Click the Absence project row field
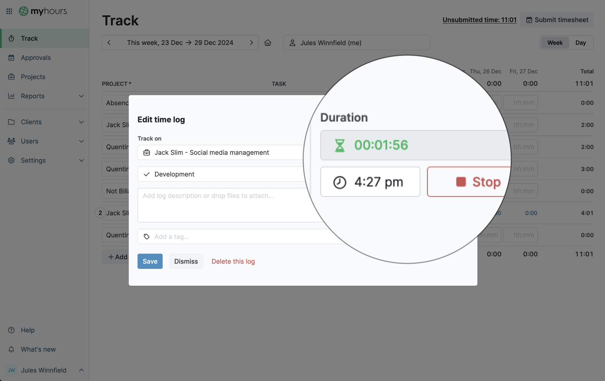 [x=116, y=103]
